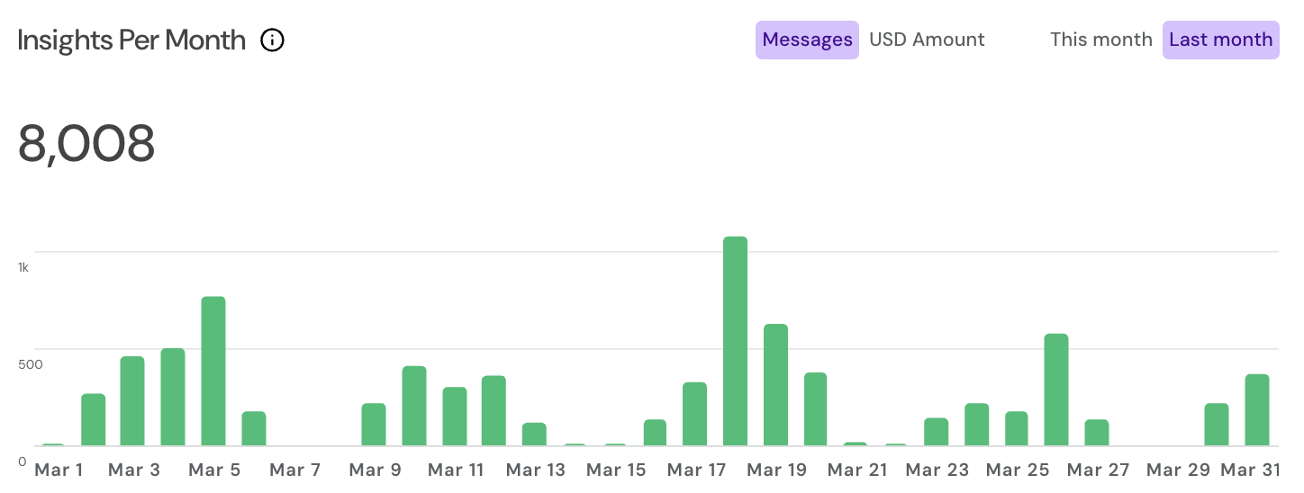The height and width of the screenshot is (493, 1304).
Task: Select the Last month range
Action: pos(1220,40)
